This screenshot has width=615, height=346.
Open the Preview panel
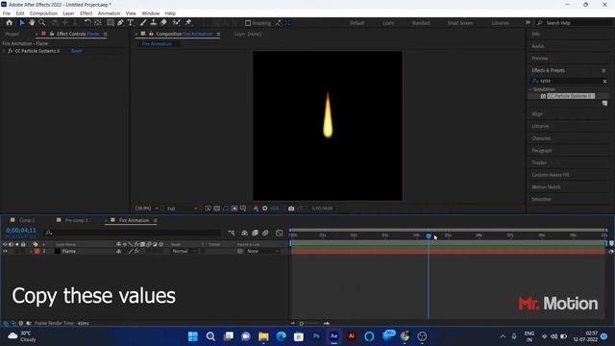(540, 59)
